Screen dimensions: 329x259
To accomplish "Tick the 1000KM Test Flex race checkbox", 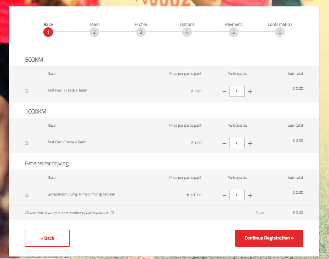I will tap(27, 143).
